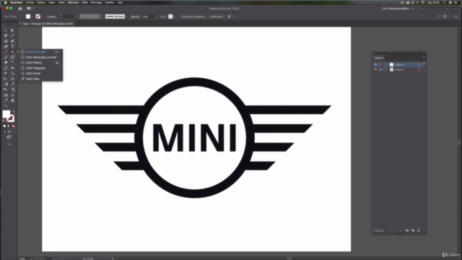Set Color mode button below swatches
This screenshot has width=462, height=260.
(x=4, y=126)
